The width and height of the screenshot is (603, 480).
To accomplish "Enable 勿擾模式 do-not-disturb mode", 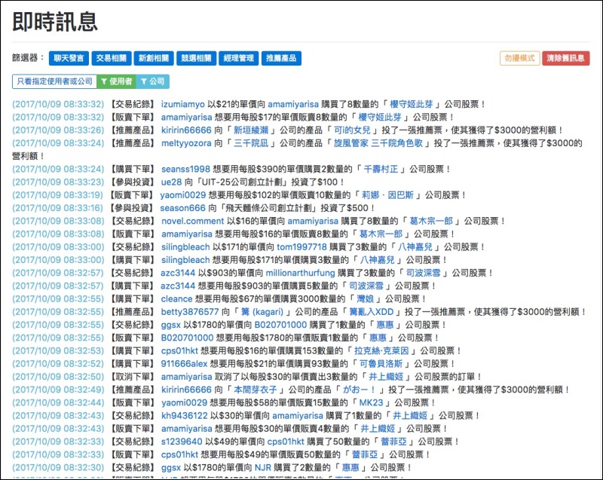I will pyautogui.click(x=519, y=58).
